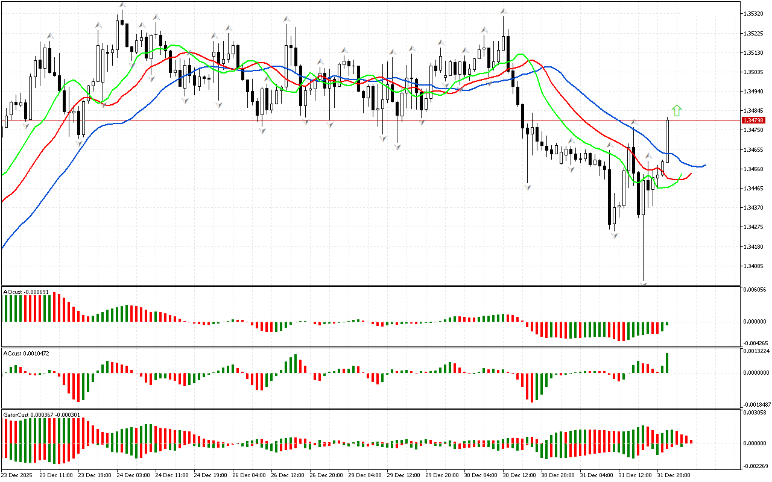The width and height of the screenshot is (772, 482).
Task: Select the right end of the red Alligator line
Action: click(691, 174)
